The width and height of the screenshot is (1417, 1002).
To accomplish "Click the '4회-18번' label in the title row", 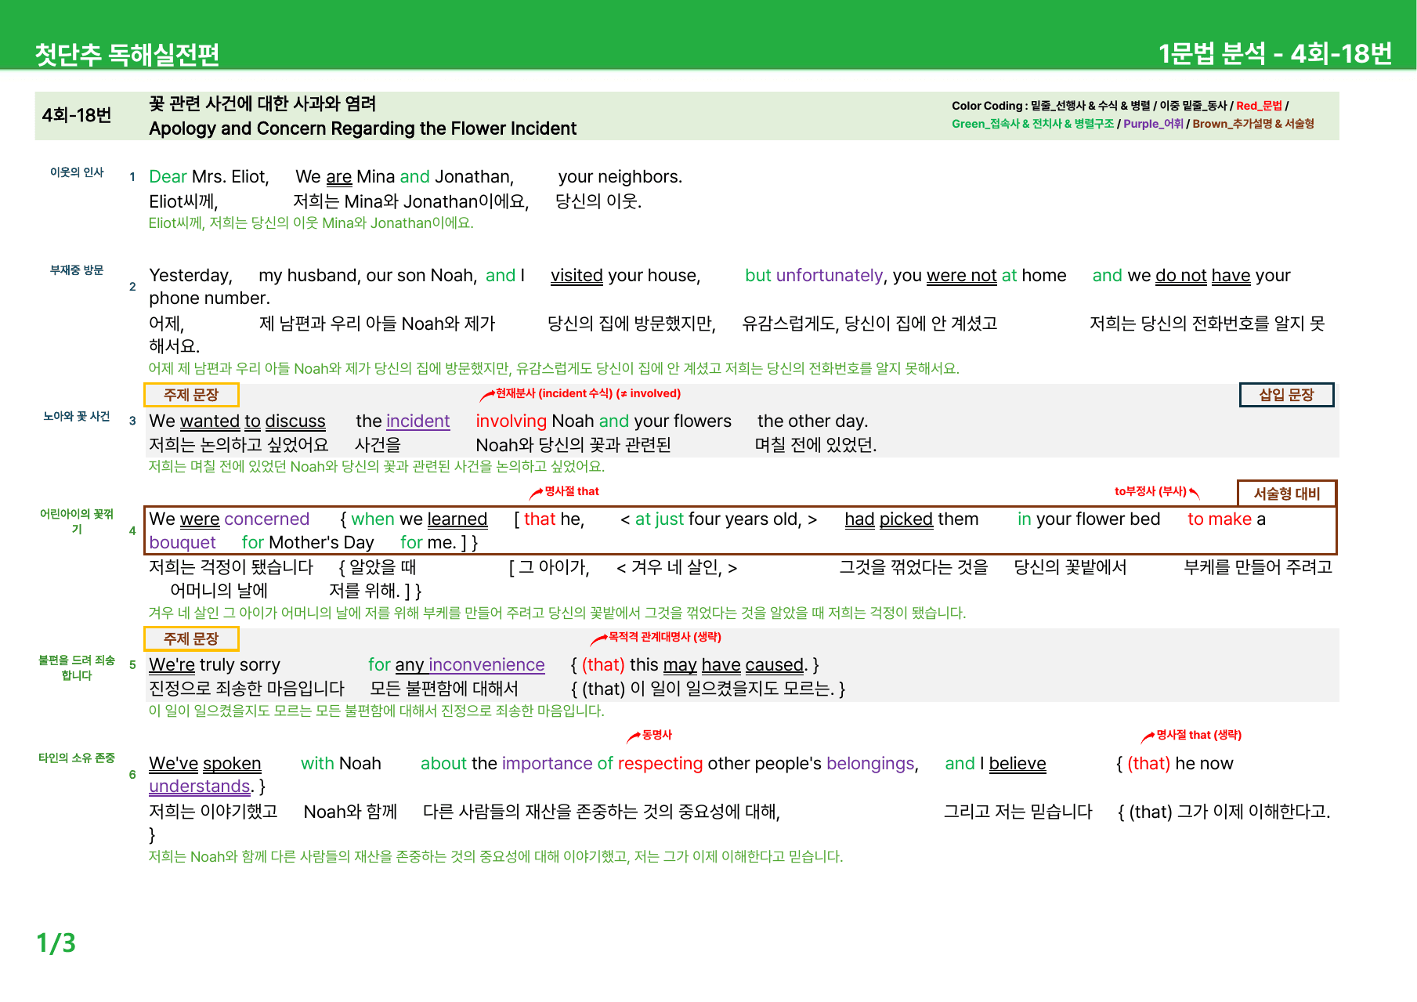I will click(x=77, y=115).
